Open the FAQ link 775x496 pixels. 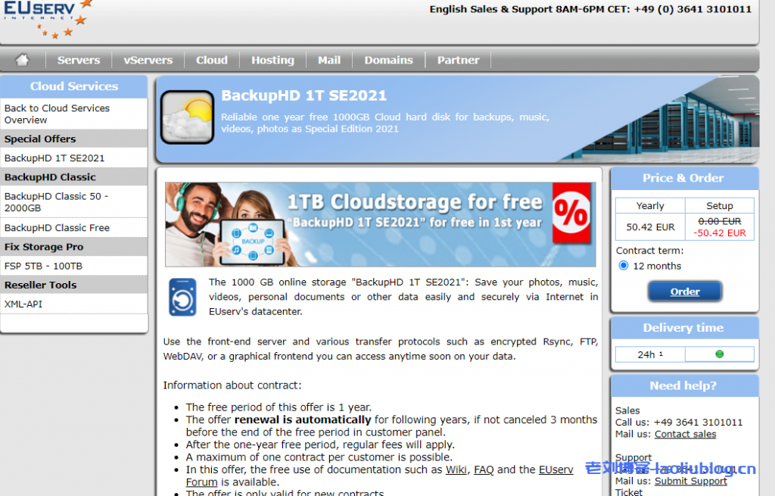point(484,469)
